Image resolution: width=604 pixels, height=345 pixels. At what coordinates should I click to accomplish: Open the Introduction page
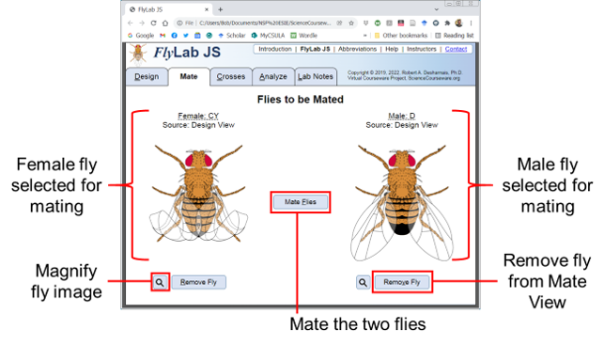[275, 49]
